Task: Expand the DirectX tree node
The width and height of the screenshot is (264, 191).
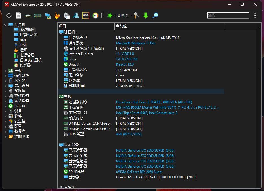Action: click(x=5, y=106)
